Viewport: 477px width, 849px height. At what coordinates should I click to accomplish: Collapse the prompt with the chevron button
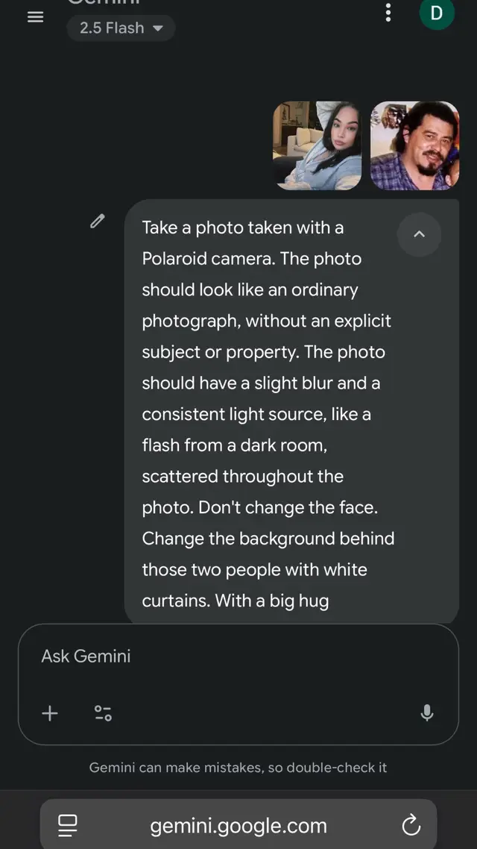pyautogui.click(x=419, y=234)
